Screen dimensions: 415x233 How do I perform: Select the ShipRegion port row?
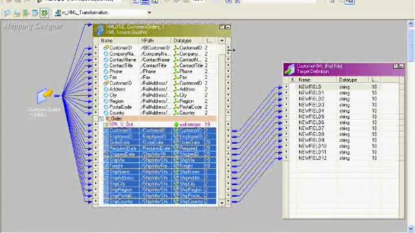160,190
